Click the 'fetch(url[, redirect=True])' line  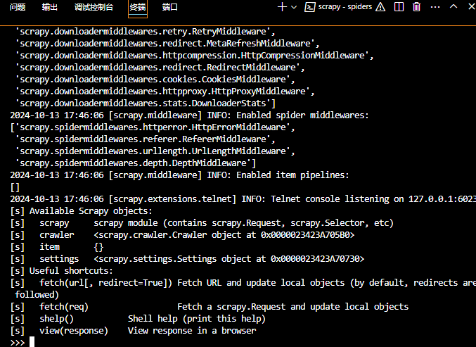click(x=243, y=283)
